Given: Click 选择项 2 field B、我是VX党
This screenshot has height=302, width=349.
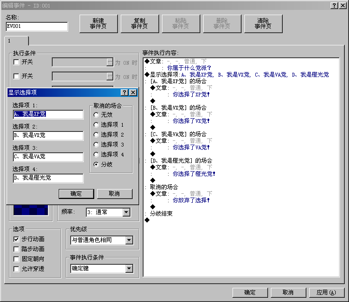Looking at the screenshot, I should pos(48,136).
